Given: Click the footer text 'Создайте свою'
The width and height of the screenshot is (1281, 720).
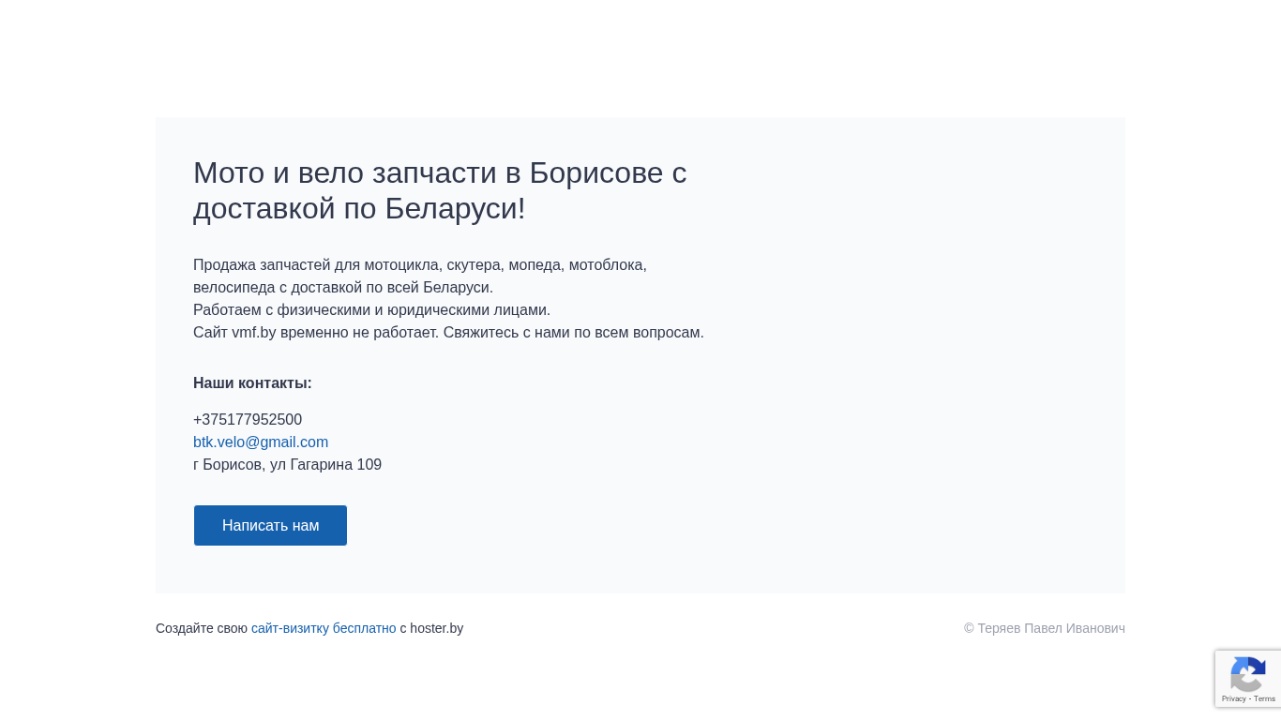Looking at the screenshot, I should coord(202,628).
